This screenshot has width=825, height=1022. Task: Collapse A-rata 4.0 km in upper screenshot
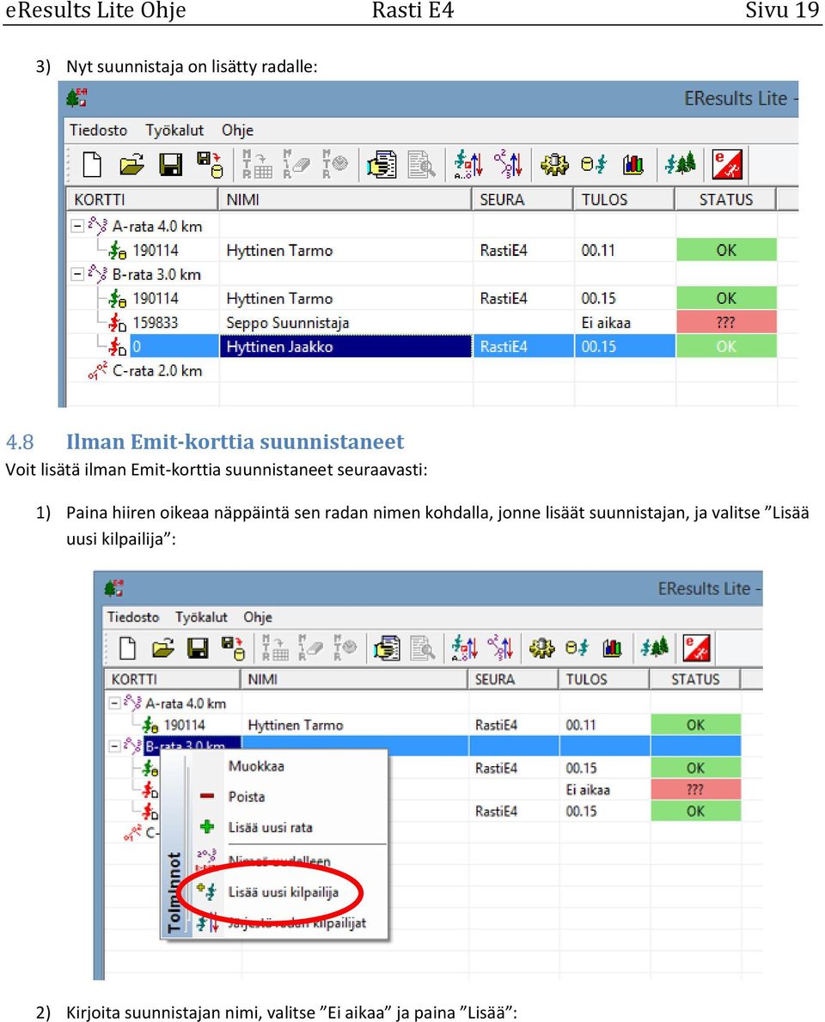point(77,226)
